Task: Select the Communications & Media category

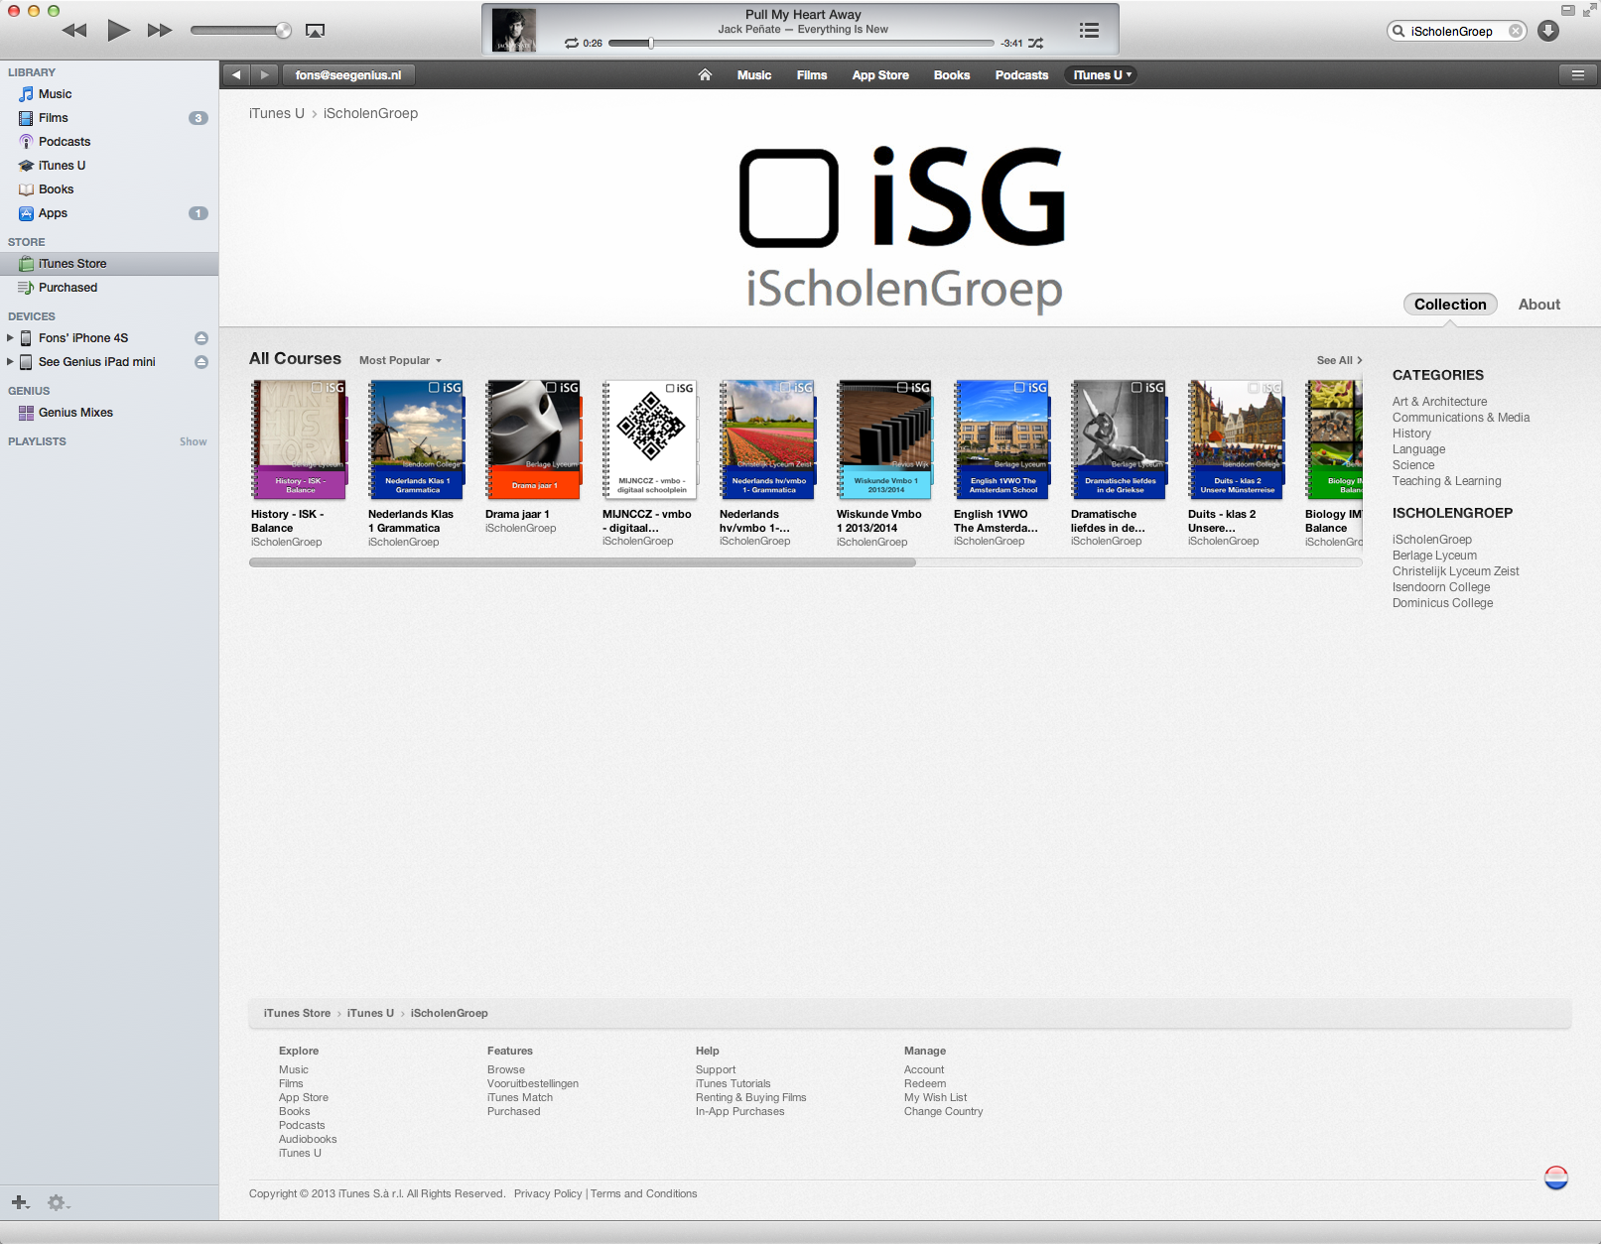Action: click(1460, 418)
